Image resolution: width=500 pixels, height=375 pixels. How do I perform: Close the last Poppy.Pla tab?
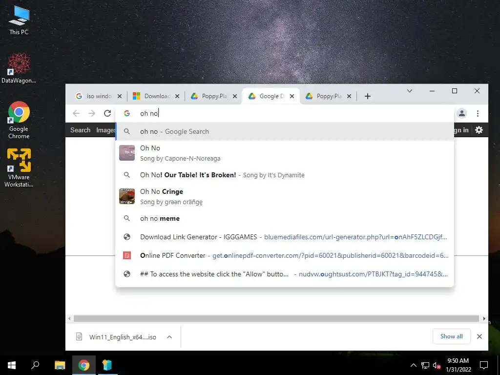pyautogui.click(x=349, y=96)
